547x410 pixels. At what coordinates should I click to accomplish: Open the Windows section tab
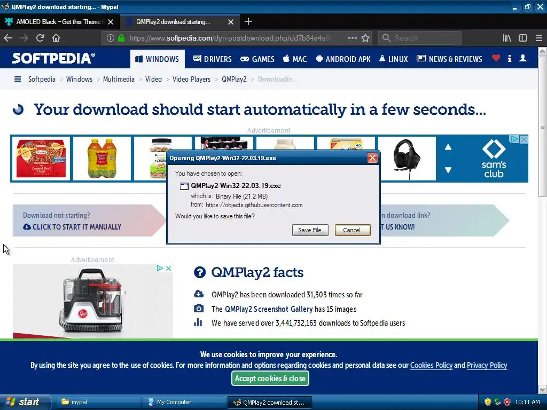coord(158,59)
